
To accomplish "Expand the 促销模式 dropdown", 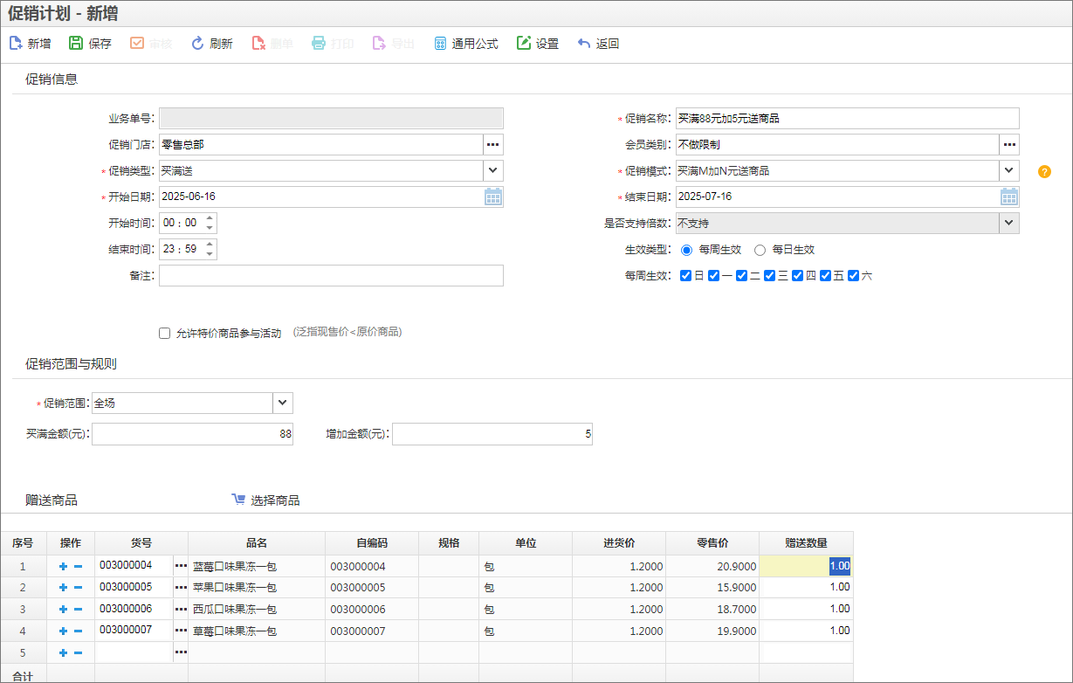I will 1009,171.
